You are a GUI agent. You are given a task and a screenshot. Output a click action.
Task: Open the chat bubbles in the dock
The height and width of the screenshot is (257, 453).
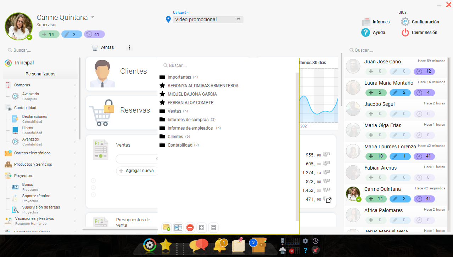pos(198,246)
